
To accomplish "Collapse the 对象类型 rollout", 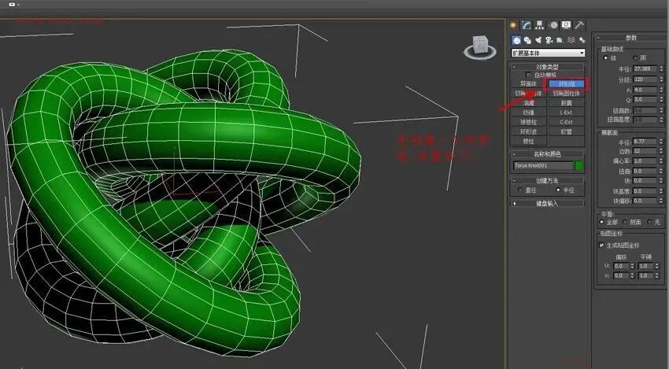I will 547,67.
